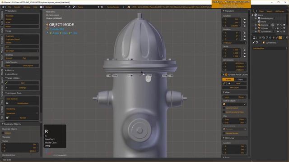The height and width of the screenshot is (162, 289).
Task: Toggle Cylinder visibility eye in outliner
Action: (278, 28)
